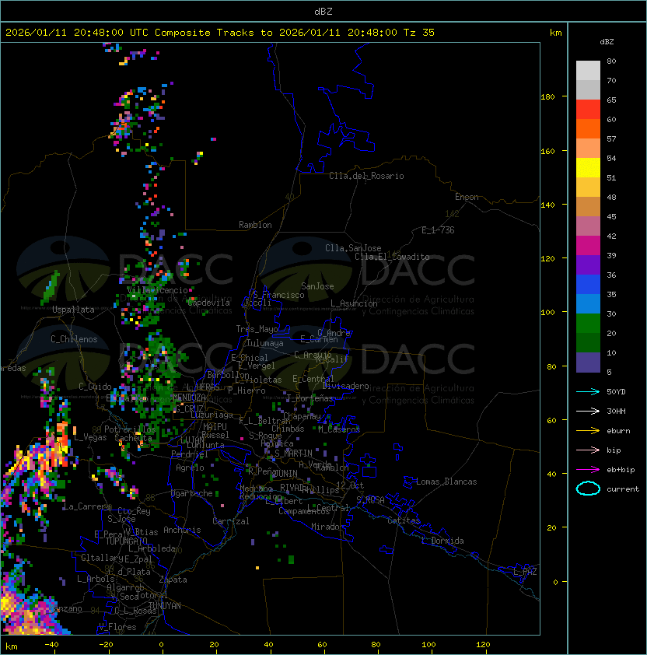Click the 140 km vertical axis label
This screenshot has width=647, height=655.
tap(547, 205)
